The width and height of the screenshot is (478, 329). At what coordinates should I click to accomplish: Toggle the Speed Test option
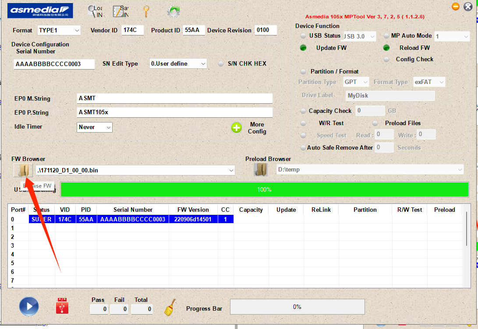pyautogui.click(x=303, y=136)
